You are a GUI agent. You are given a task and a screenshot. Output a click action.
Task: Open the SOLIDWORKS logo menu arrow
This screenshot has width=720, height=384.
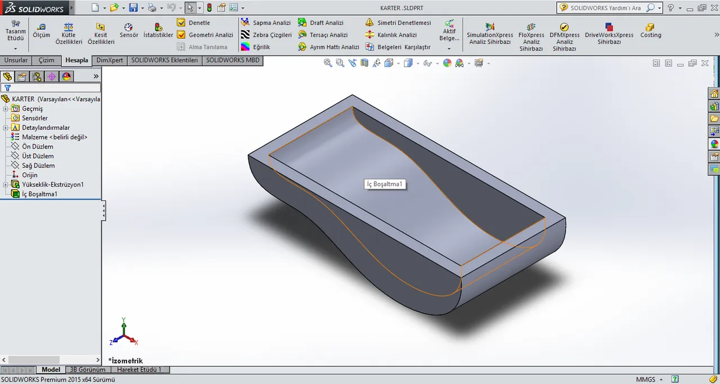coord(71,9)
